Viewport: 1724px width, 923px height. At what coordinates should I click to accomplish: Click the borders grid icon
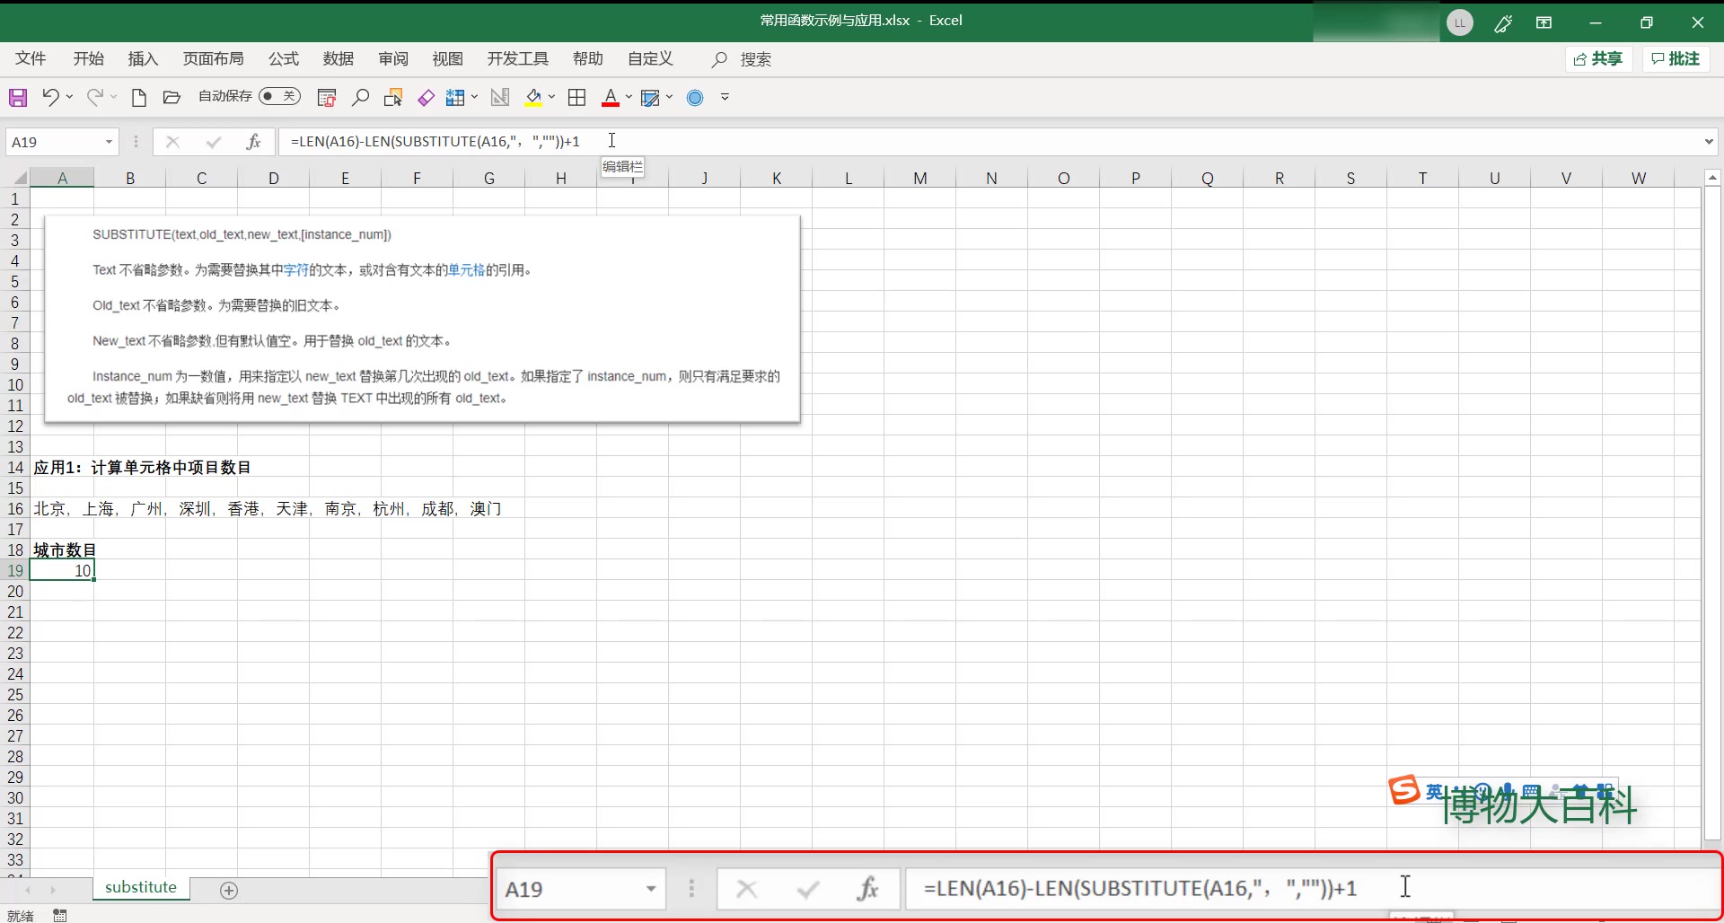tap(577, 97)
